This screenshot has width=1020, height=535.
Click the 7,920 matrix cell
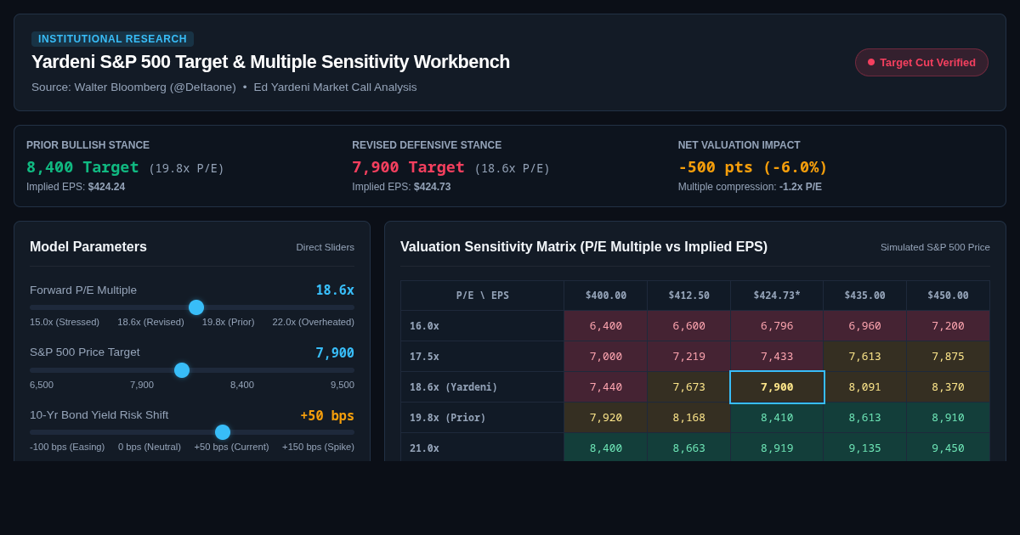coord(606,418)
